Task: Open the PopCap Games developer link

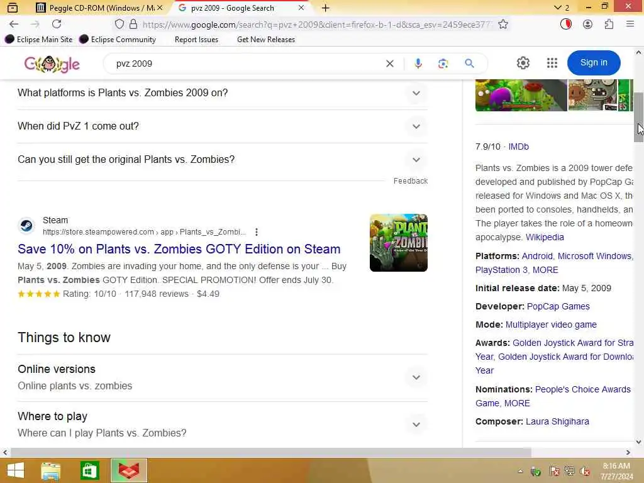Action: click(x=558, y=306)
